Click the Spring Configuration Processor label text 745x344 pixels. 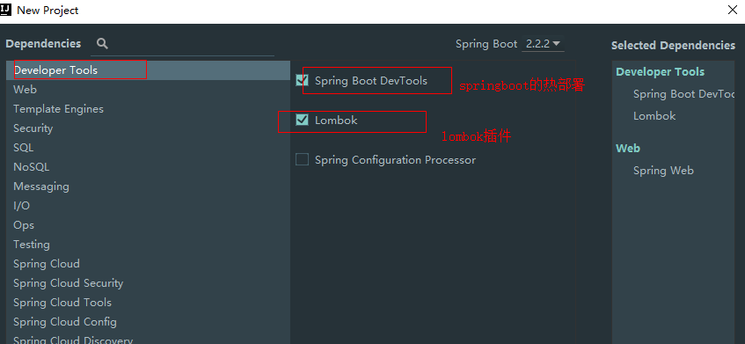(x=395, y=160)
